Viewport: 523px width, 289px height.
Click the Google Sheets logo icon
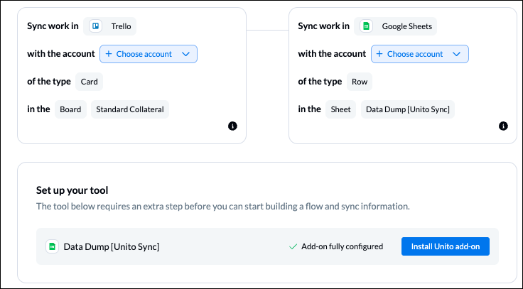pyautogui.click(x=366, y=26)
